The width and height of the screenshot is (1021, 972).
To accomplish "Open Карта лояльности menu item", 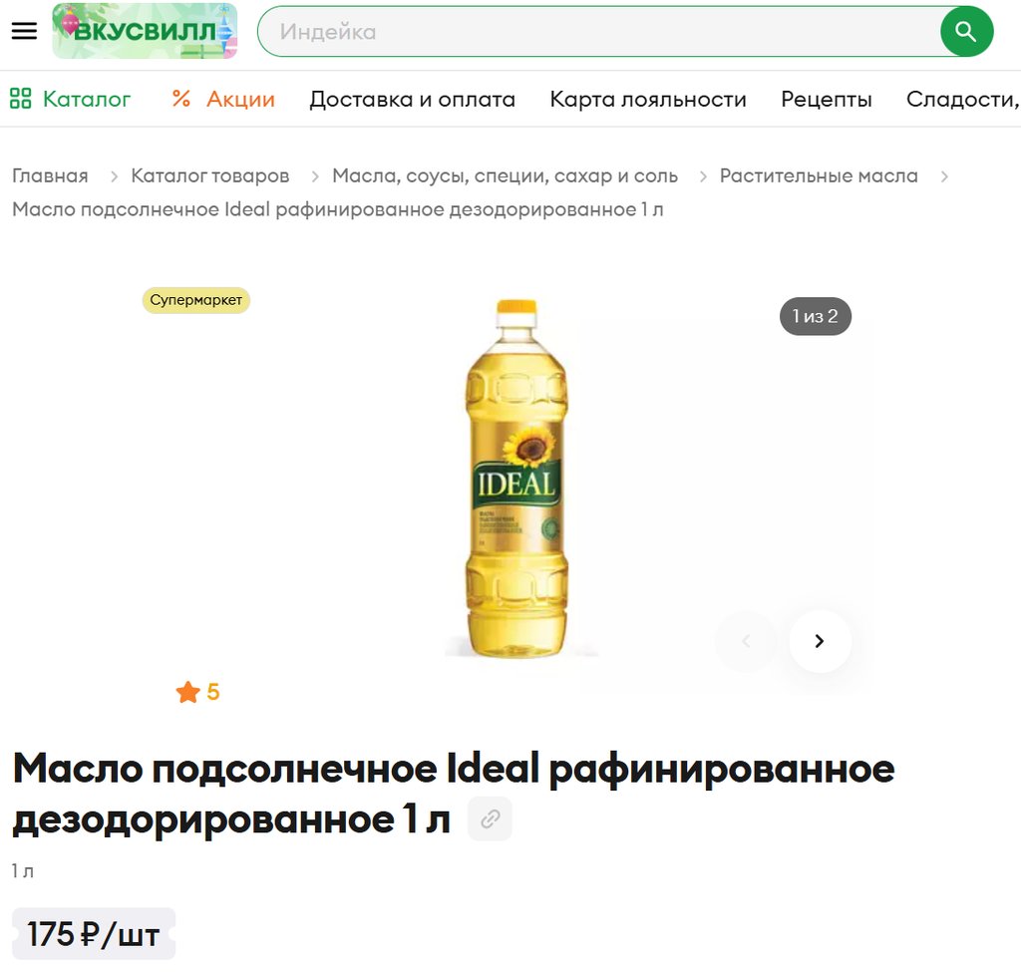I will point(648,99).
